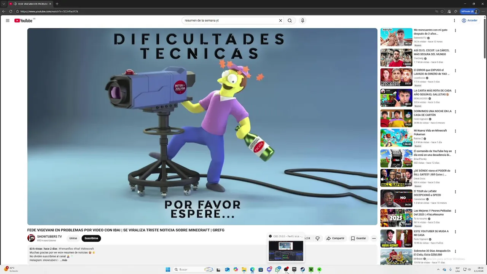Click the Suscribirse button
The width and height of the screenshot is (487, 274).
(x=91, y=238)
